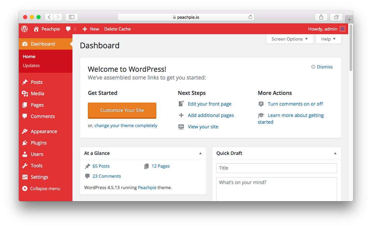This screenshot has height=228, width=372.
Task: Open the 65 Posts link
Action: (x=101, y=166)
